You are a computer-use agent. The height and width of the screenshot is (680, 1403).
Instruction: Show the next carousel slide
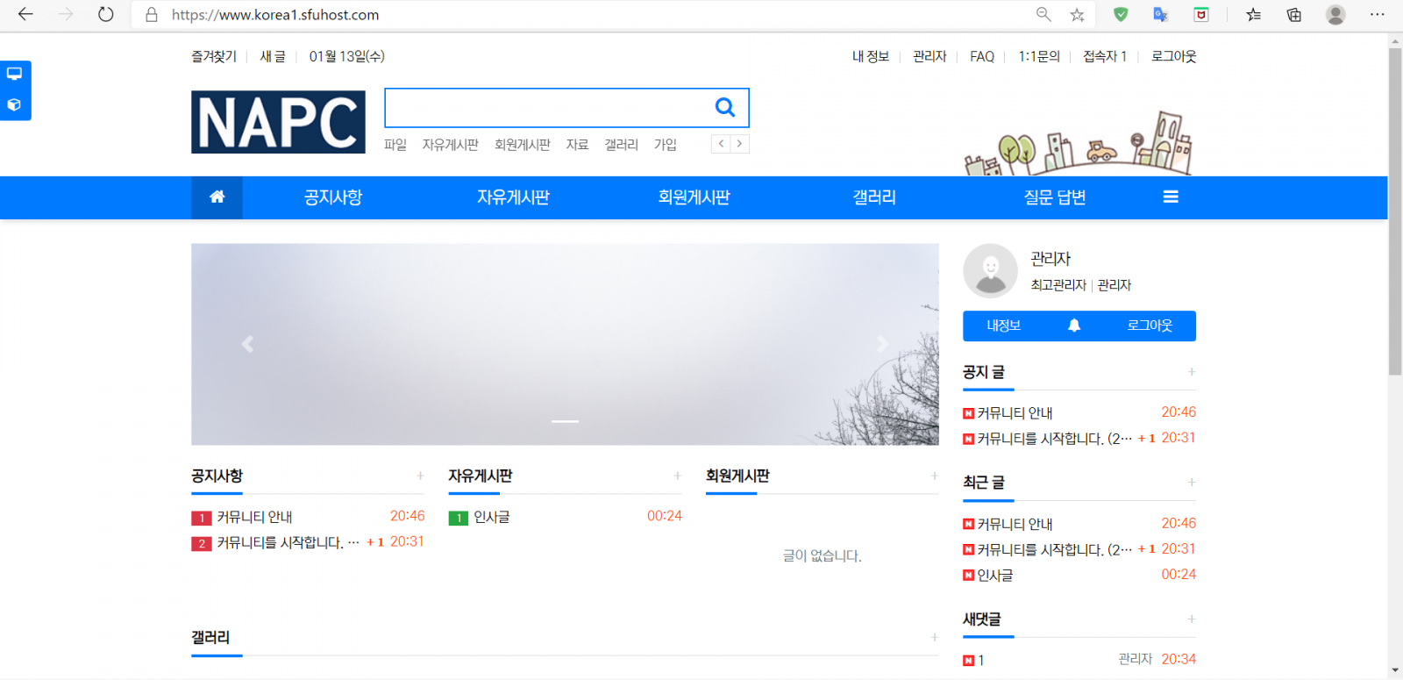pos(882,344)
